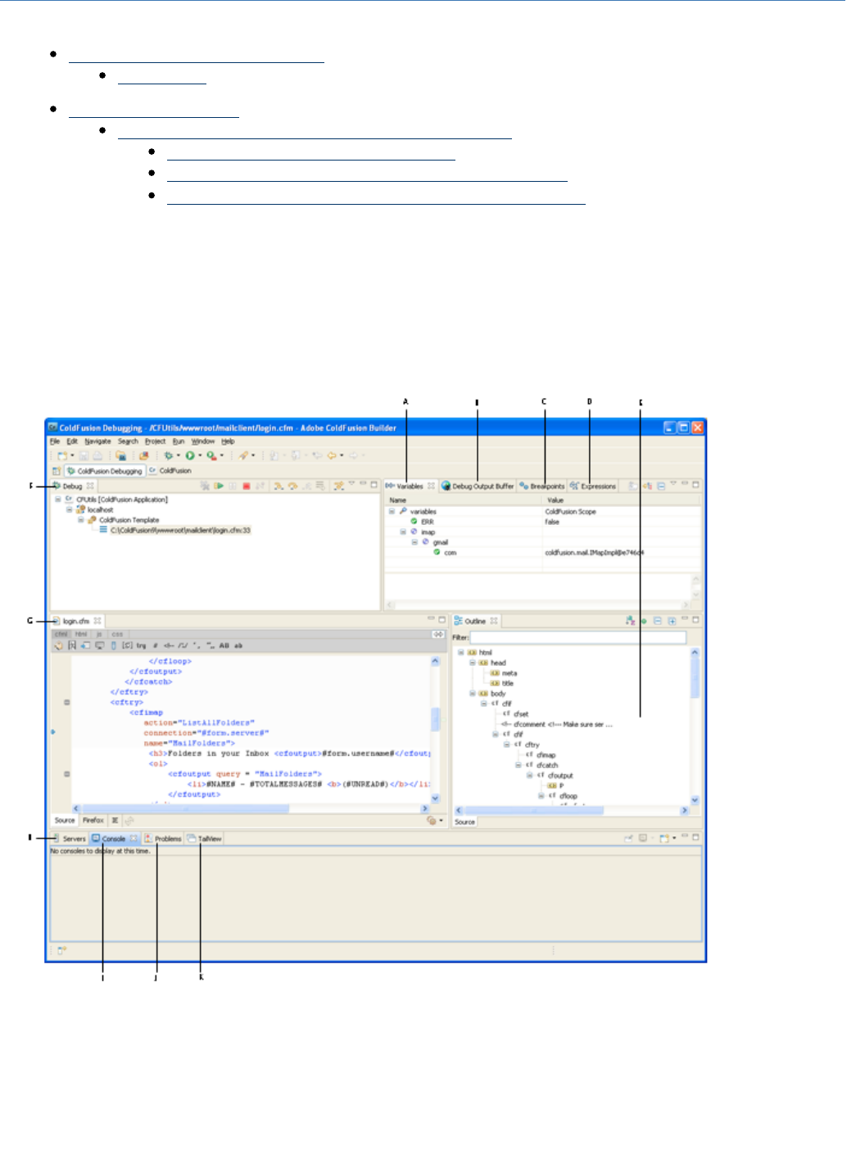The height and width of the screenshot is (1149, 865).
Task: Collapse the localhost node in Debug tree
Action: (x=70, y=509)
